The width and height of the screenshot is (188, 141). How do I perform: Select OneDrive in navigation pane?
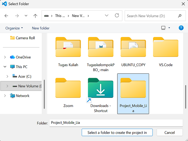(x=20, y=57)
